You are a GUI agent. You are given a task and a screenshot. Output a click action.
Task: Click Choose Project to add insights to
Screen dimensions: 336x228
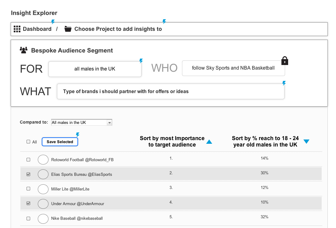[118, 29]
